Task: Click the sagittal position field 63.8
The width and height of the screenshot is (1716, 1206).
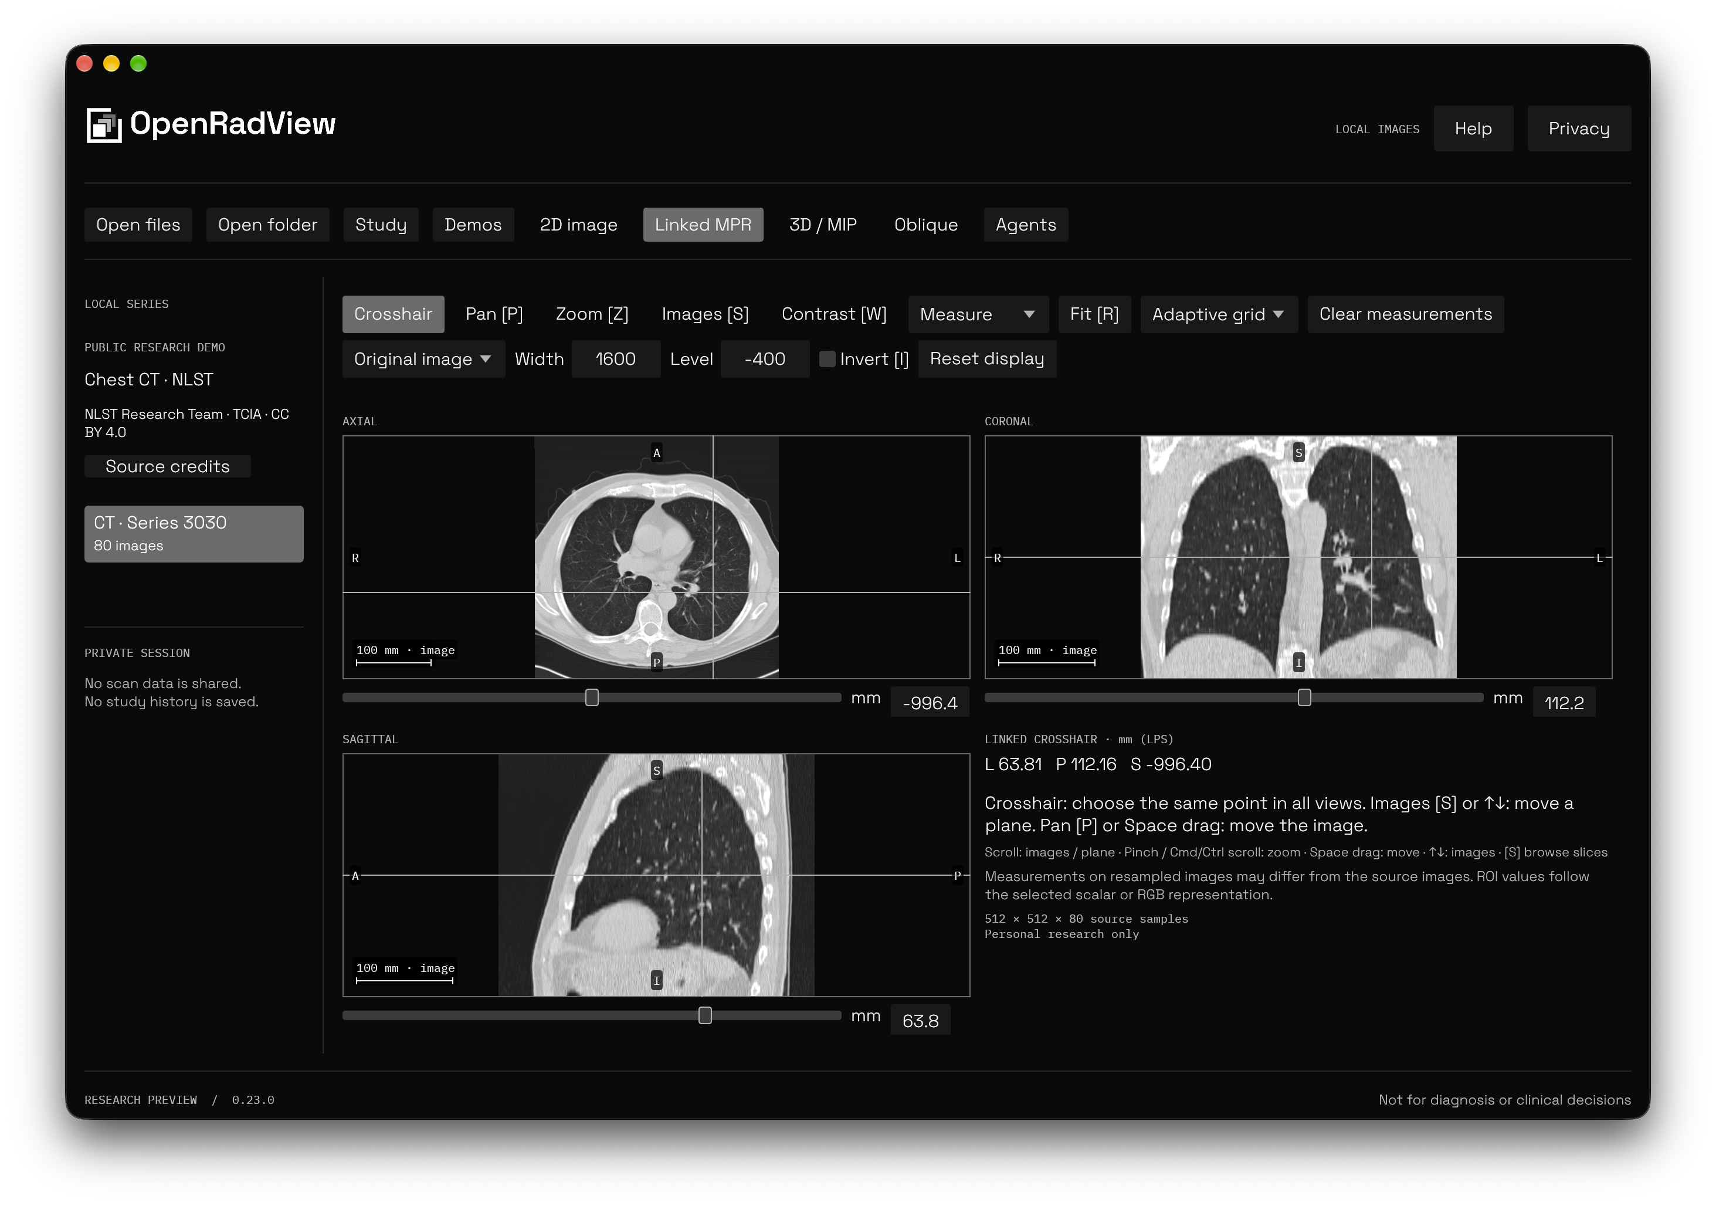Action: 920,1021
